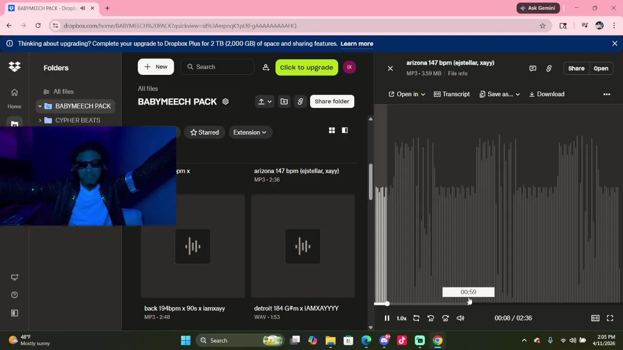Viewport: 623px width, 350px height.
Task: Open TikTok from the taskbar
Action: 402,340
